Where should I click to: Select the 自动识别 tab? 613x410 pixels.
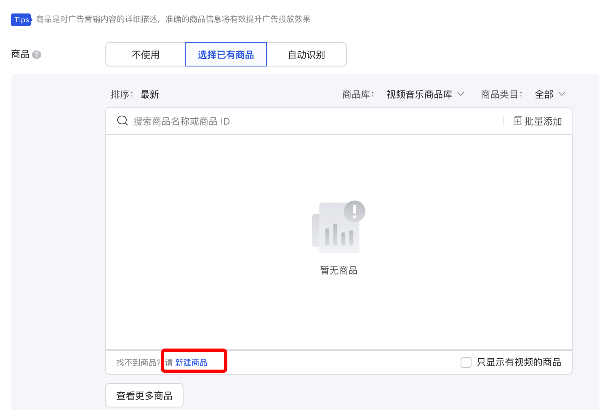(306, 54)
